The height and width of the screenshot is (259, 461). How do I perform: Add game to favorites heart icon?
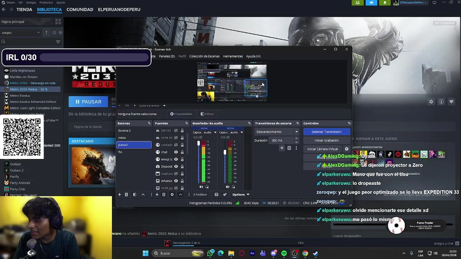451,102
